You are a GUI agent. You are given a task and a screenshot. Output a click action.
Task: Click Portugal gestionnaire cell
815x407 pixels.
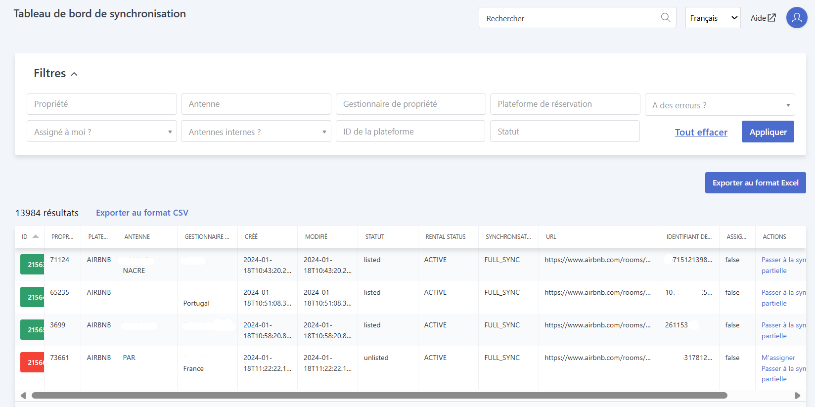pos(196,303)
